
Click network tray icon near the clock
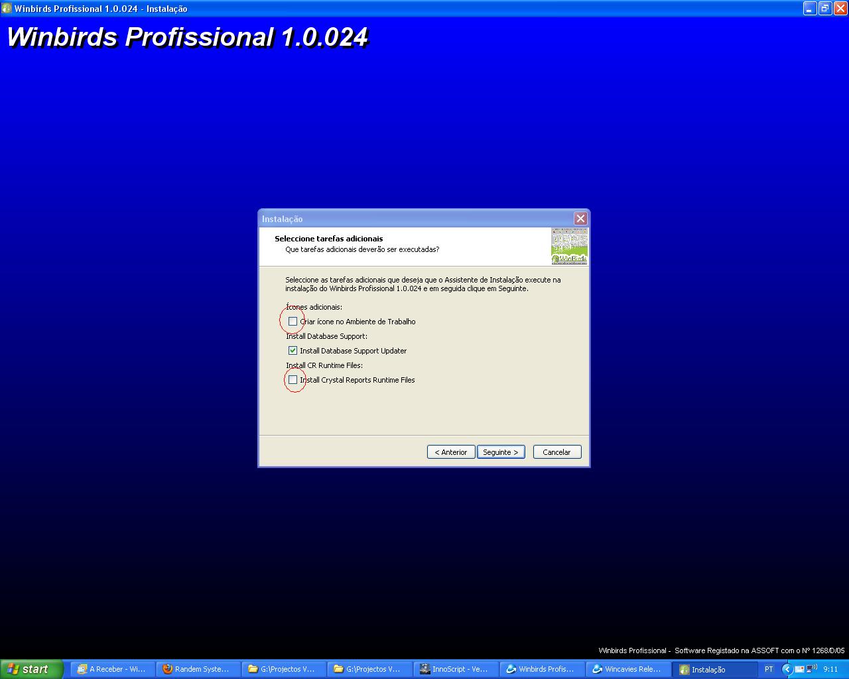(x=811, y=669)
